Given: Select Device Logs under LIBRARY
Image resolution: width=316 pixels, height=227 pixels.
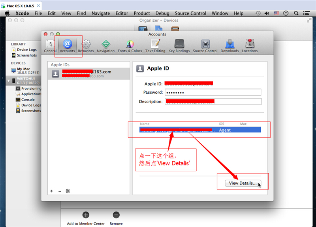Looking at the screenshot, I should click(x=24, y=50).
